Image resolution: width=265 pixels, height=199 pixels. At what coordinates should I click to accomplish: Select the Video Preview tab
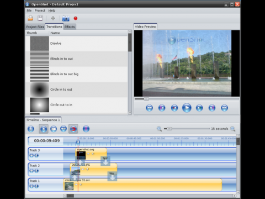point(145,27)
